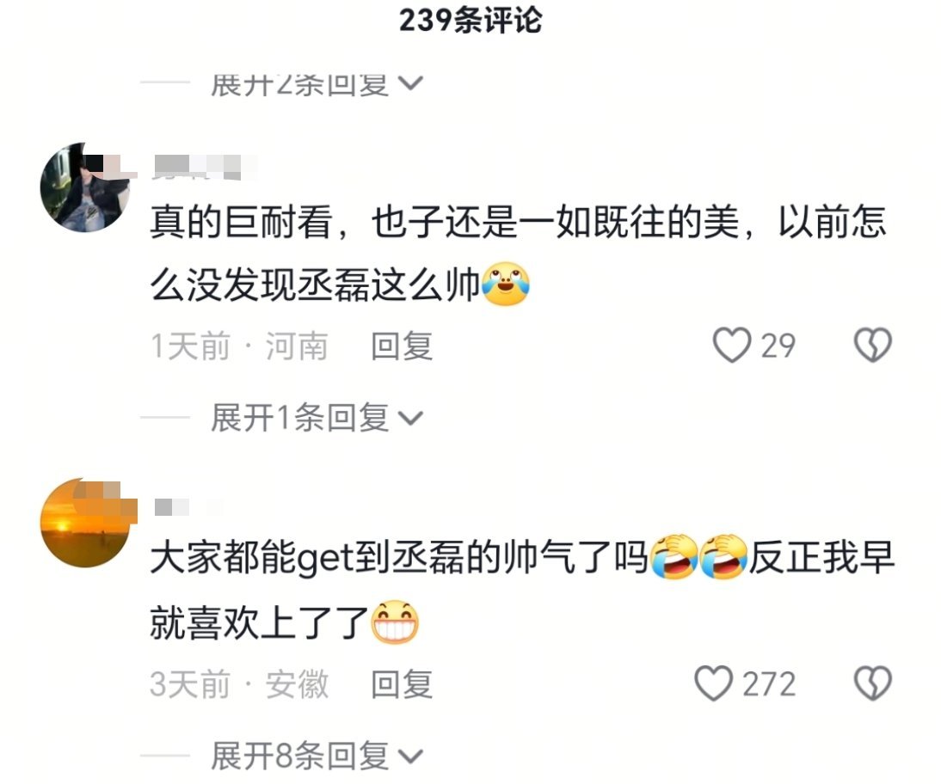
Task: Like the comment with 272 likes
Action: click(714, 683)
